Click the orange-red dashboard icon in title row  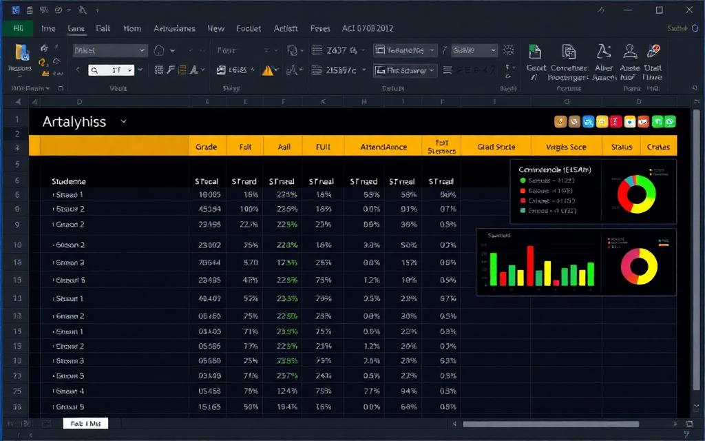(644, 121)
